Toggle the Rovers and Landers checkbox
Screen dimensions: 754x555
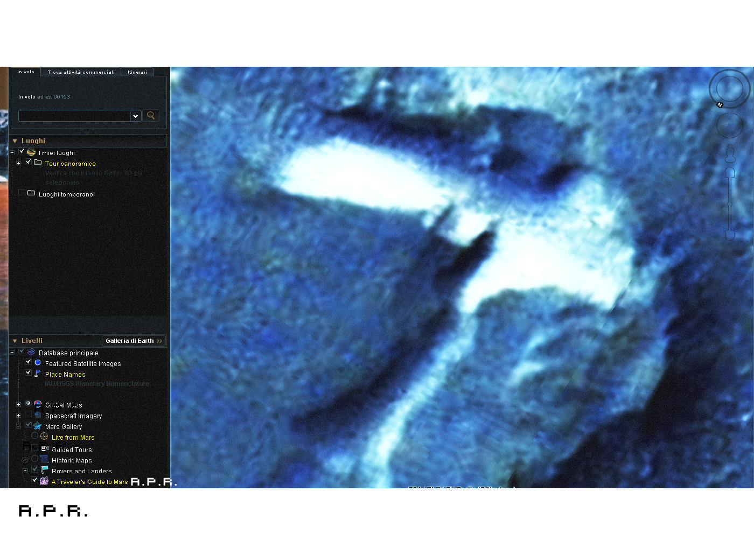pyautogui.click(x=35, y=469)
